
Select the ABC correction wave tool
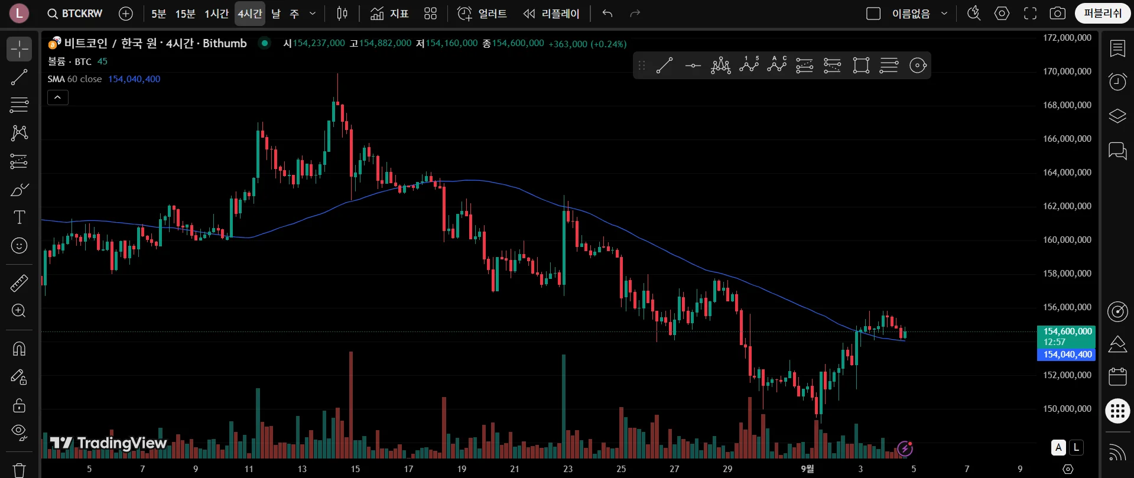click(776, 66)
